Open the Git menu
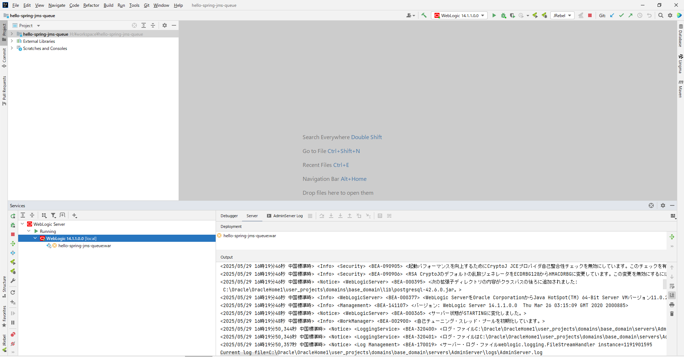 click(146, 5)
